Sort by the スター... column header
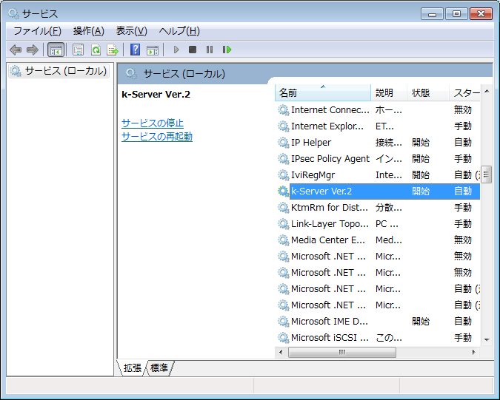The height and width of the screenshot is (400, 500). click(465, 93)
